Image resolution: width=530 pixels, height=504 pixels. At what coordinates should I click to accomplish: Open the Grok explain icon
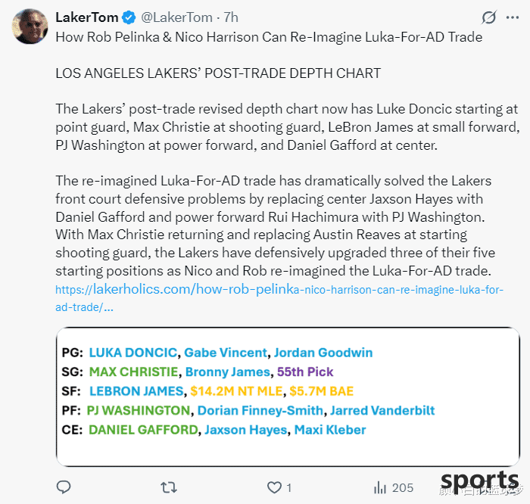click(489, 17)
